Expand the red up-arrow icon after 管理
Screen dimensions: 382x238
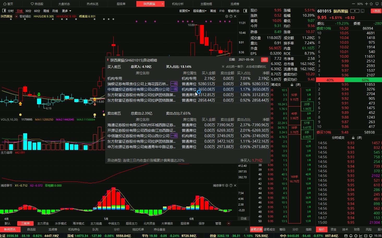coord(229,223)
